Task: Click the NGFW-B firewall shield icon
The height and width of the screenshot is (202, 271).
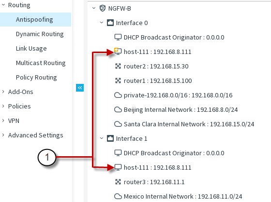Action: tap(103, 8)
